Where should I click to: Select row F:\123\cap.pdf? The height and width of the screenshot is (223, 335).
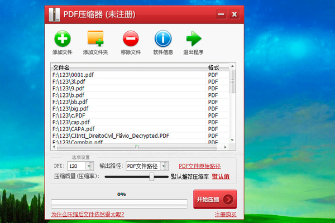pos(140,122)
